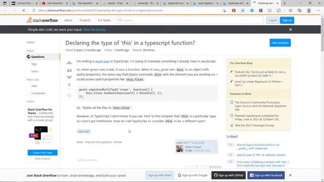Click the green circle extension icon
324x182 pixels.
point(252,10)
